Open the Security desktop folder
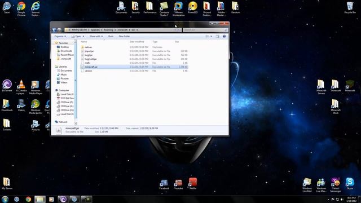 pos(135,7)
